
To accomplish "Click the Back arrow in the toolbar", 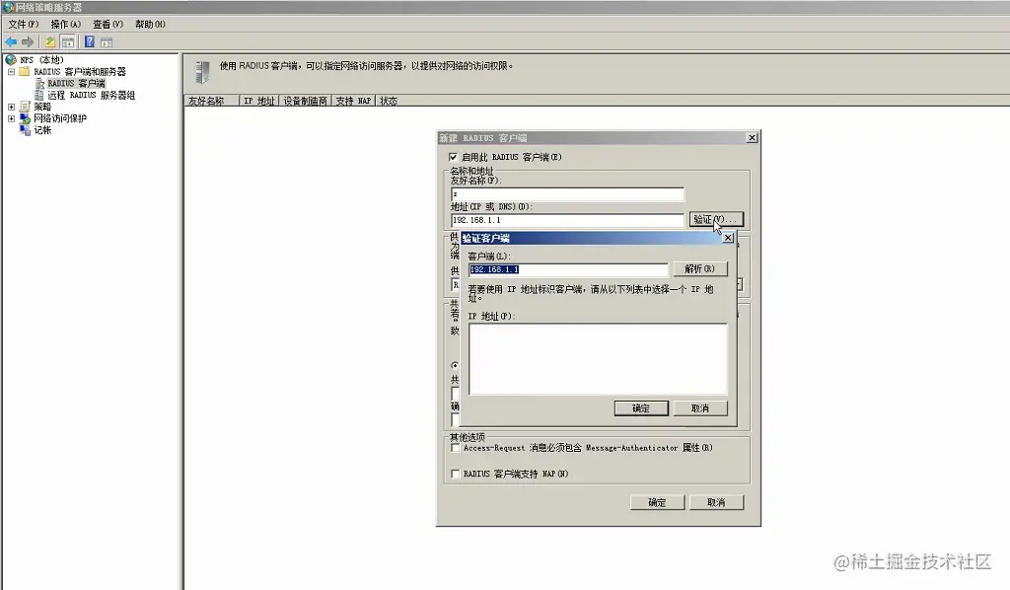I will click(11, 41).
